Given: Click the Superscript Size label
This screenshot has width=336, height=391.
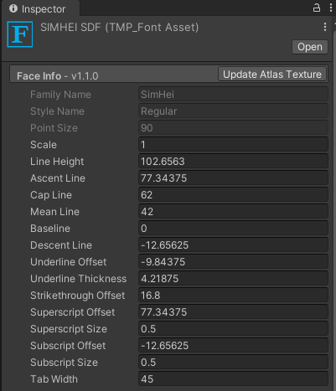Looking at the screenshot, I should click(x=69, y=329).
